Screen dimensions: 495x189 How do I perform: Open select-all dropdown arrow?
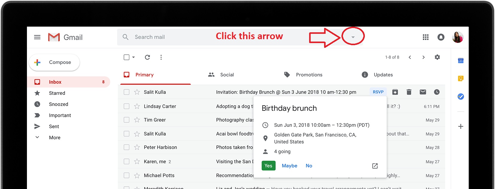(133, 57)
